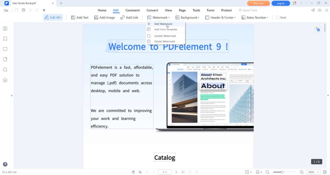Go to next page arrow
Image resolution: width=330 pixels, height=175 pixels.
pos(176,172)
